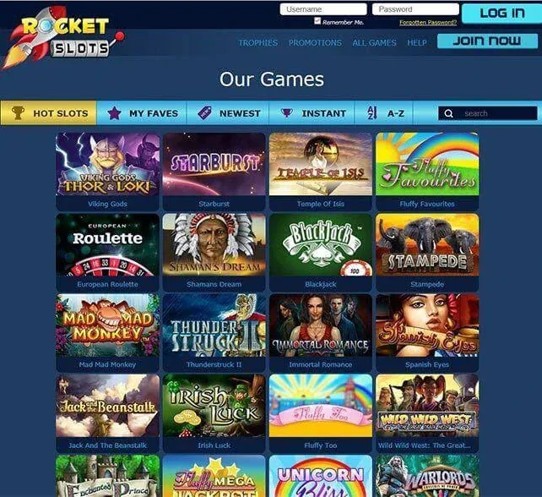Click the Rocket Slots logo
542x497 pixels.
[x=62, y=37]
